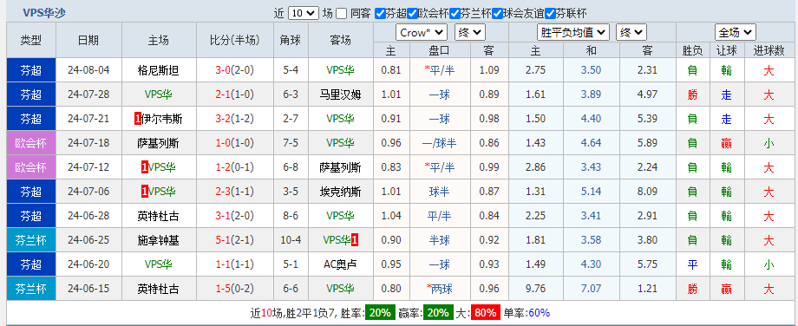
Task: Click the 7.07 draw odds value
Action: tap(591, 289)
